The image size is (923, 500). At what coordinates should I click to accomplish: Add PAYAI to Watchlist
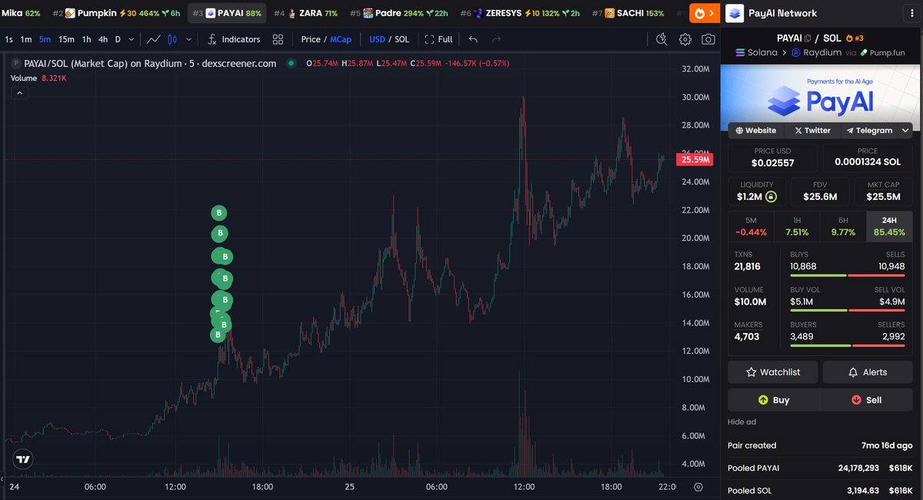773,372
